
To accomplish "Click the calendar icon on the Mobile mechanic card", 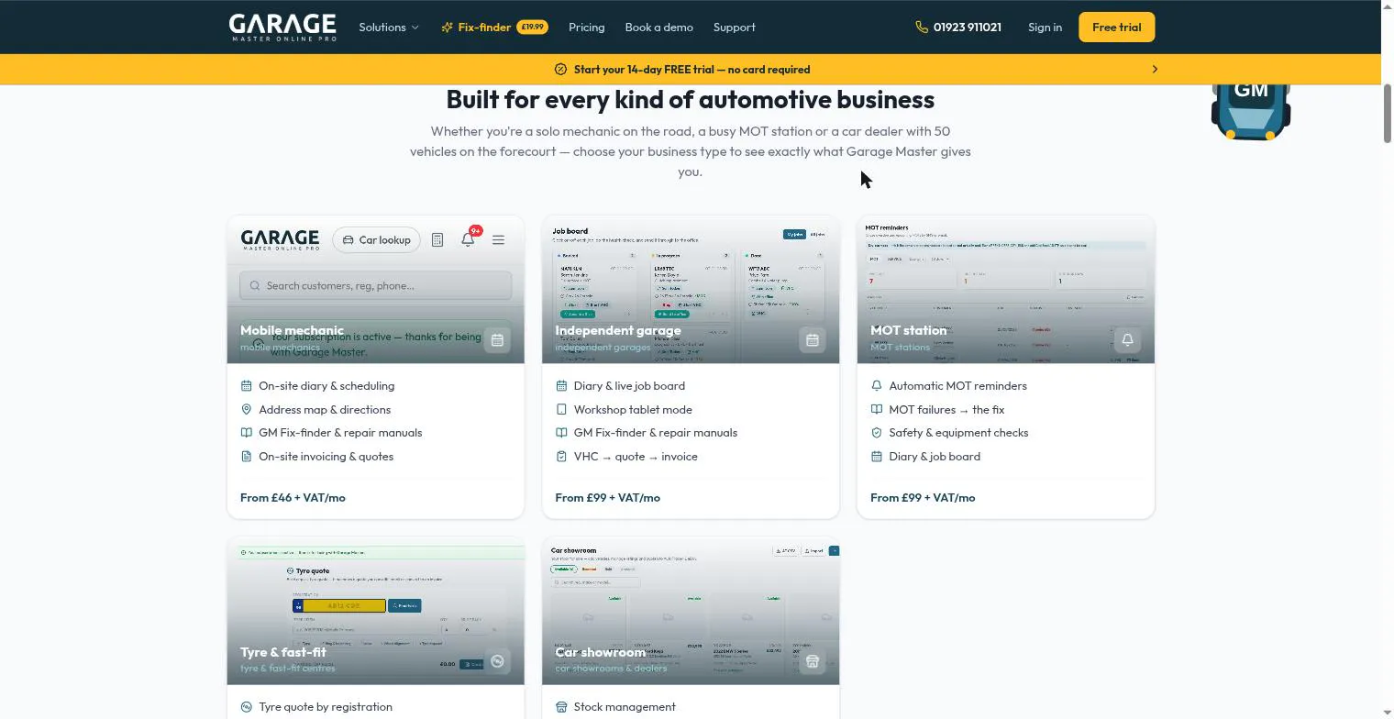I will point(497,340).
